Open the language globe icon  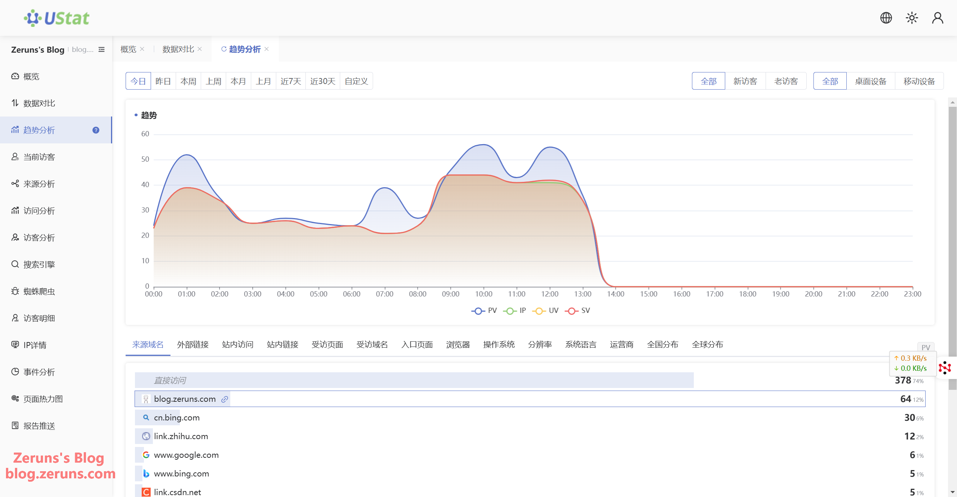tap(886, 18)
